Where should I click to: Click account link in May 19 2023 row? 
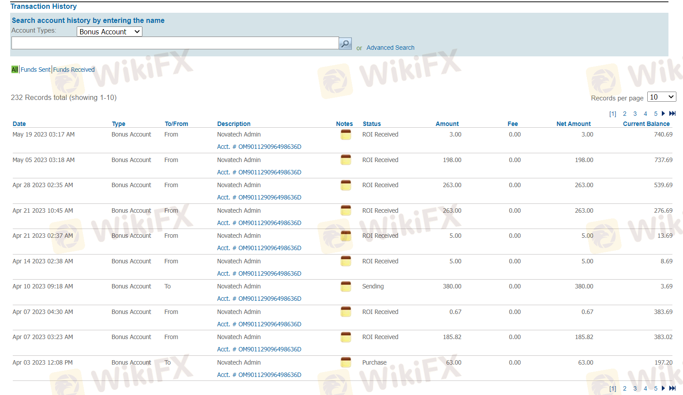(259, 147)
